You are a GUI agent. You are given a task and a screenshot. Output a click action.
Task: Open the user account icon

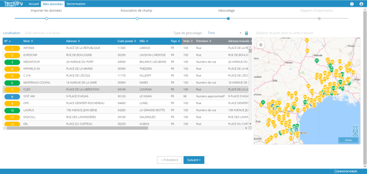pyautogui.click(x=361, y=4)
